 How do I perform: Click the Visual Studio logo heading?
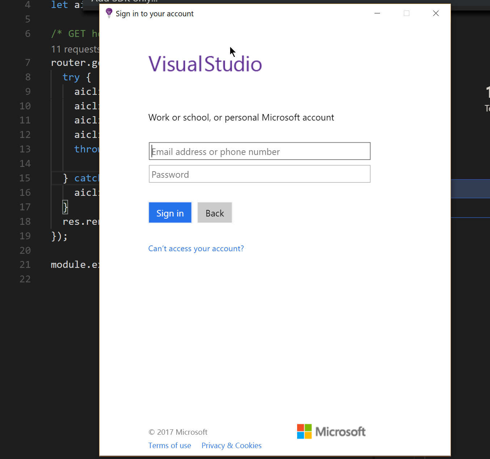205,64
